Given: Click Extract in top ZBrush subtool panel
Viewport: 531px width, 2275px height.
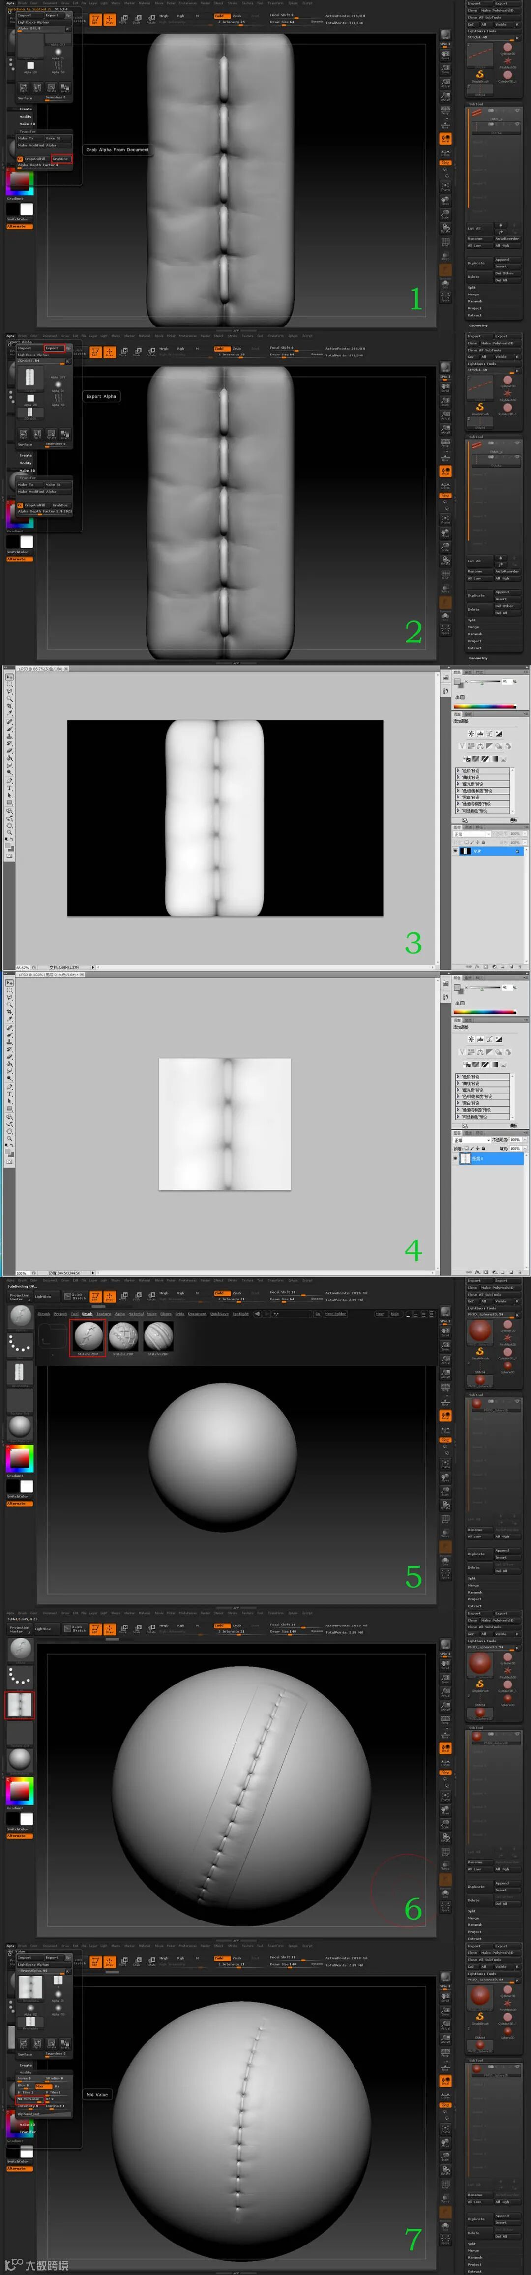Looking at the screenshot, I should point(474,314).
